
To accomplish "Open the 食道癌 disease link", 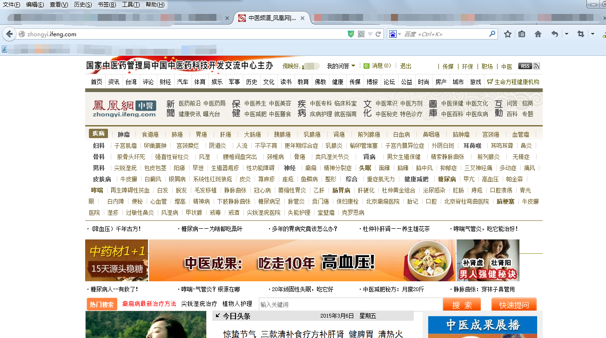I will point(150,134).
